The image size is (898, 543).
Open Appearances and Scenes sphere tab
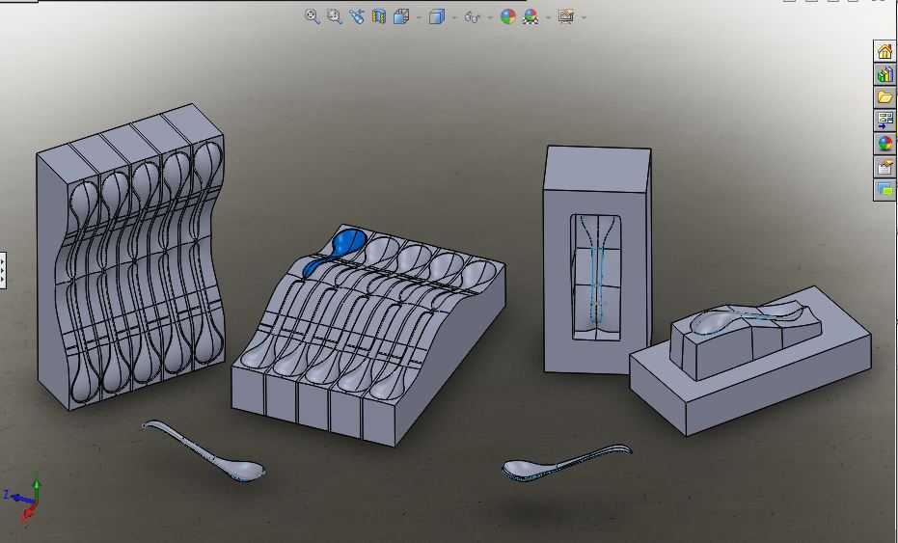pos(884,143)
